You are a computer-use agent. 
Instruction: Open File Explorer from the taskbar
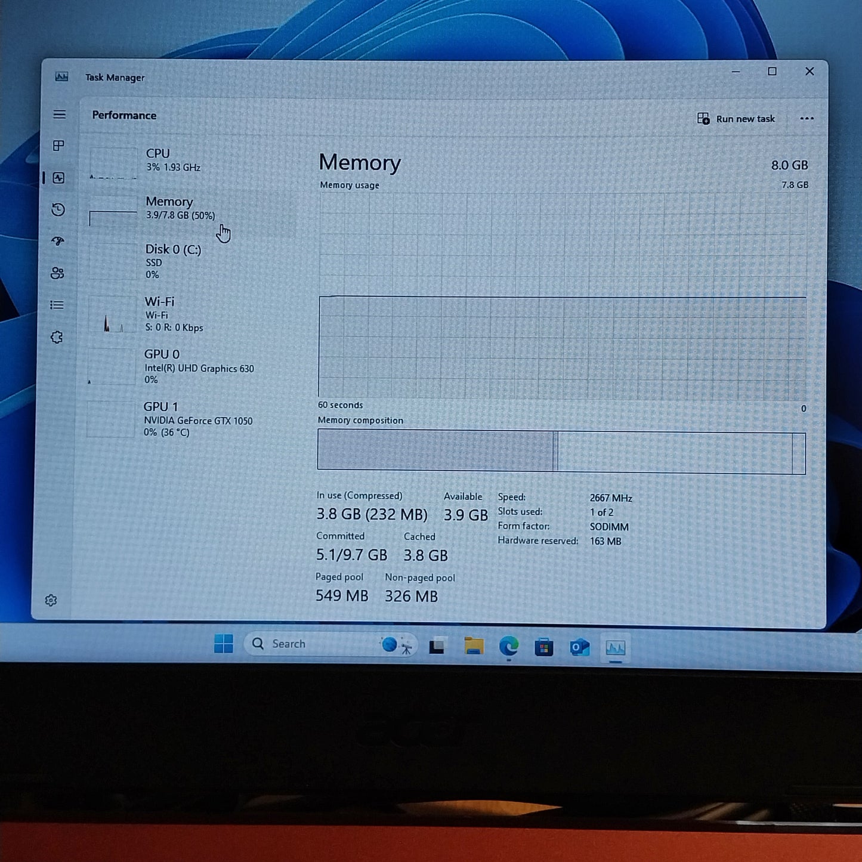pyautogui.click(x=474, y=646)
